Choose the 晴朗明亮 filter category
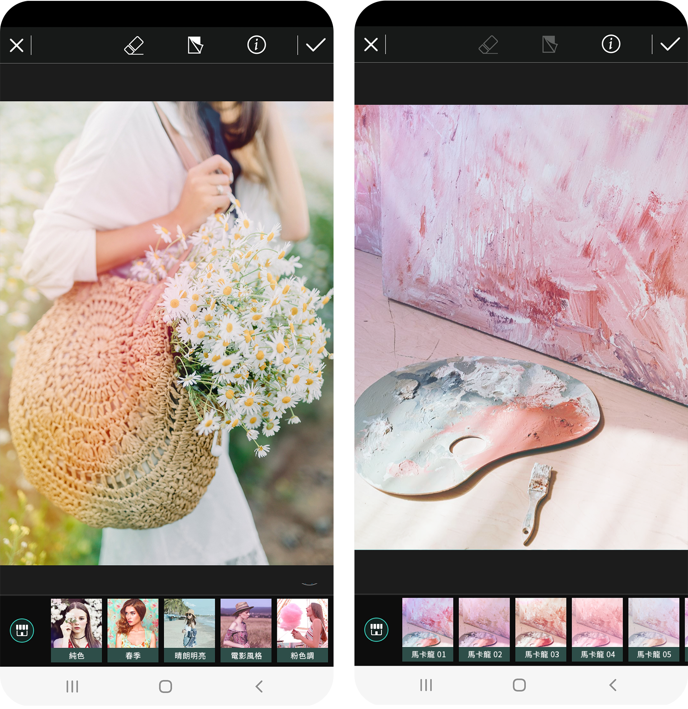The height and width of the screenshot is (709, 688). [189, 630]
